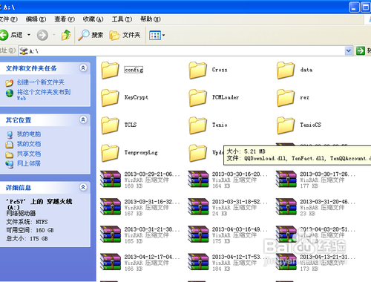Open the 收藏(A) menu
Viewport: 371px width, 282px height.
[93, 19]
